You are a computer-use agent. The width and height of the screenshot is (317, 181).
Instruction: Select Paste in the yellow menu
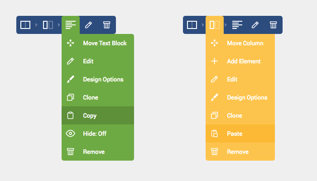(x=240, y=133)
